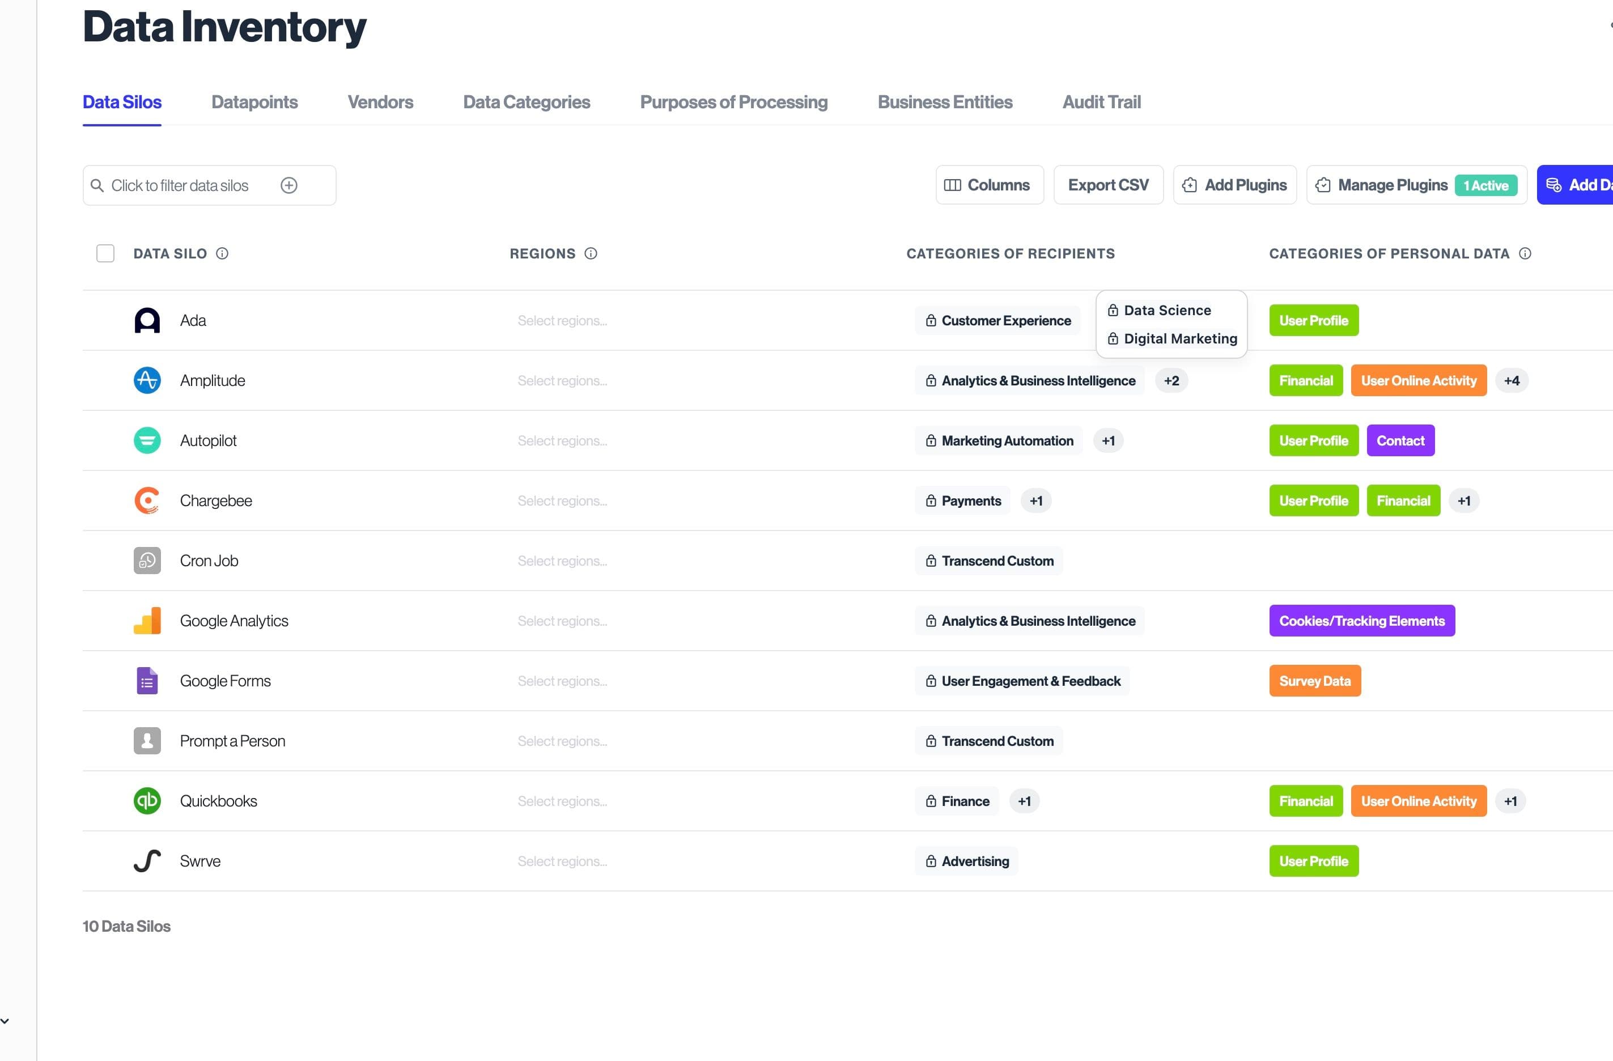Image resolution: width=1613 pixels, height=1061 pixels.
Task: Click the plus icon in filter box
Action: [x=288, y=186]
